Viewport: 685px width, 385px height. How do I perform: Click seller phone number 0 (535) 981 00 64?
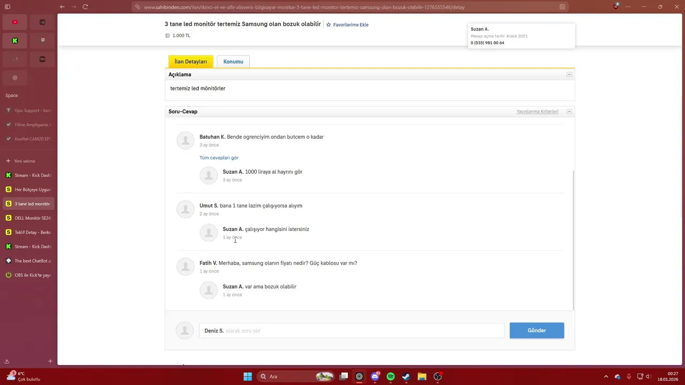[488, 43]
